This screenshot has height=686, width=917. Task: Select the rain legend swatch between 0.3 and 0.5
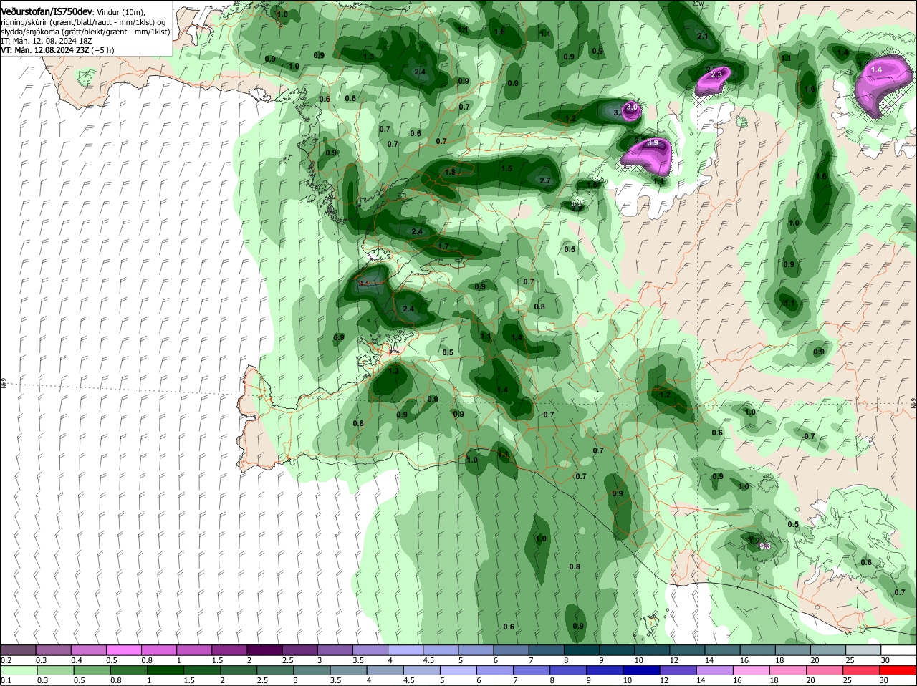pyautogui.click(x=55, y=670)
